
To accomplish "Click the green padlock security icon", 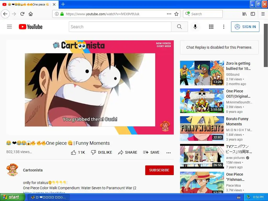I will point(62,14).
